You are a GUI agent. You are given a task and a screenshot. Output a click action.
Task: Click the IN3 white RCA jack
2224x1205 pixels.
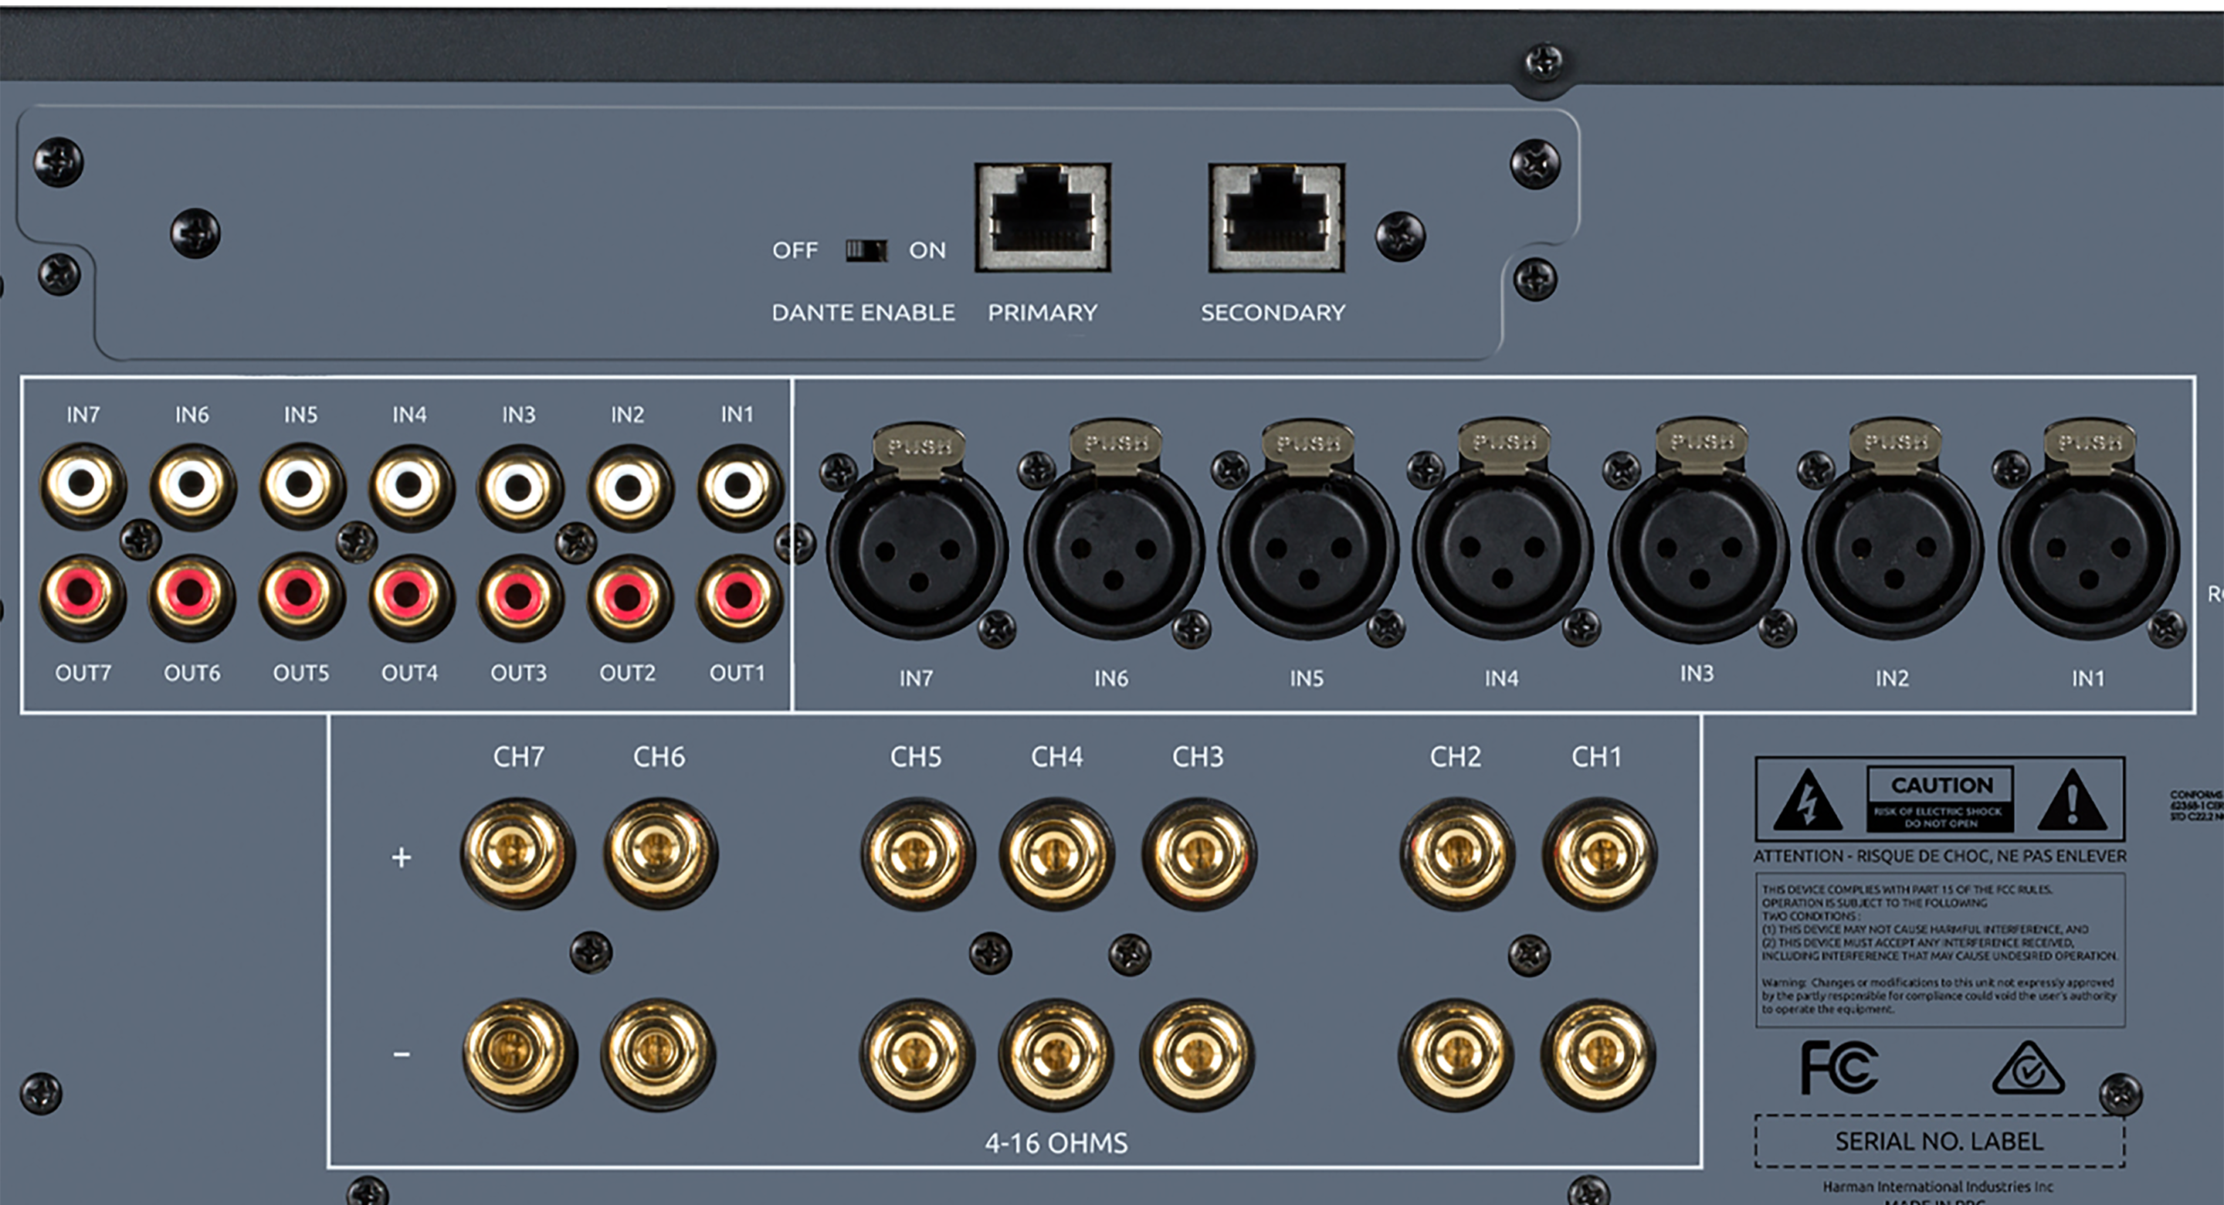point(519,487)
